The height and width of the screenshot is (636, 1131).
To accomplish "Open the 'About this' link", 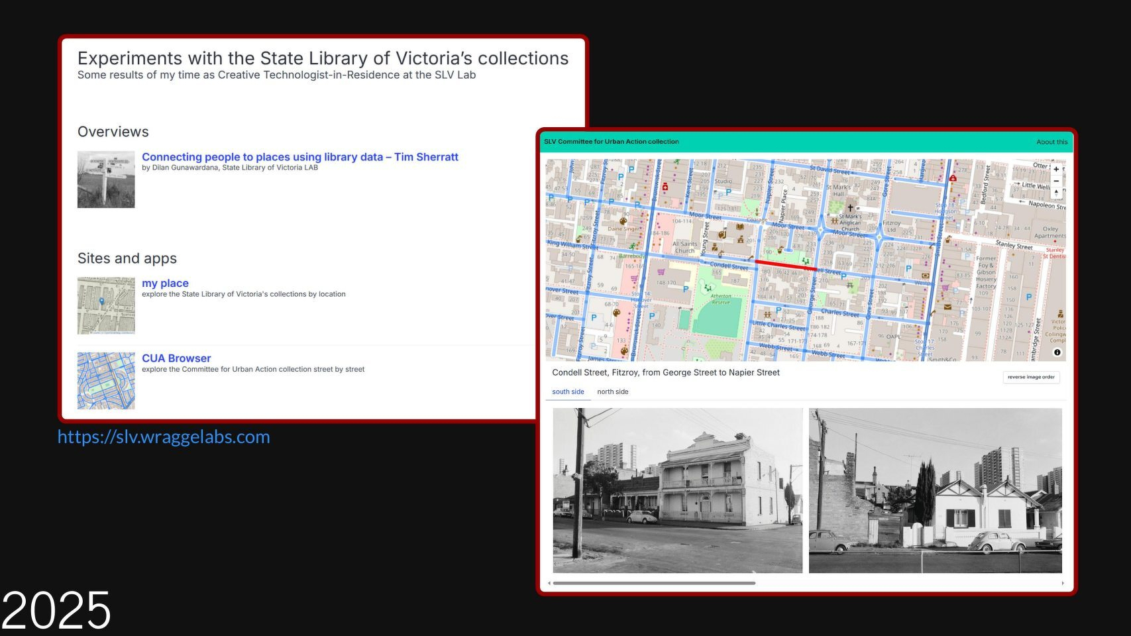I will [1052, 142].
